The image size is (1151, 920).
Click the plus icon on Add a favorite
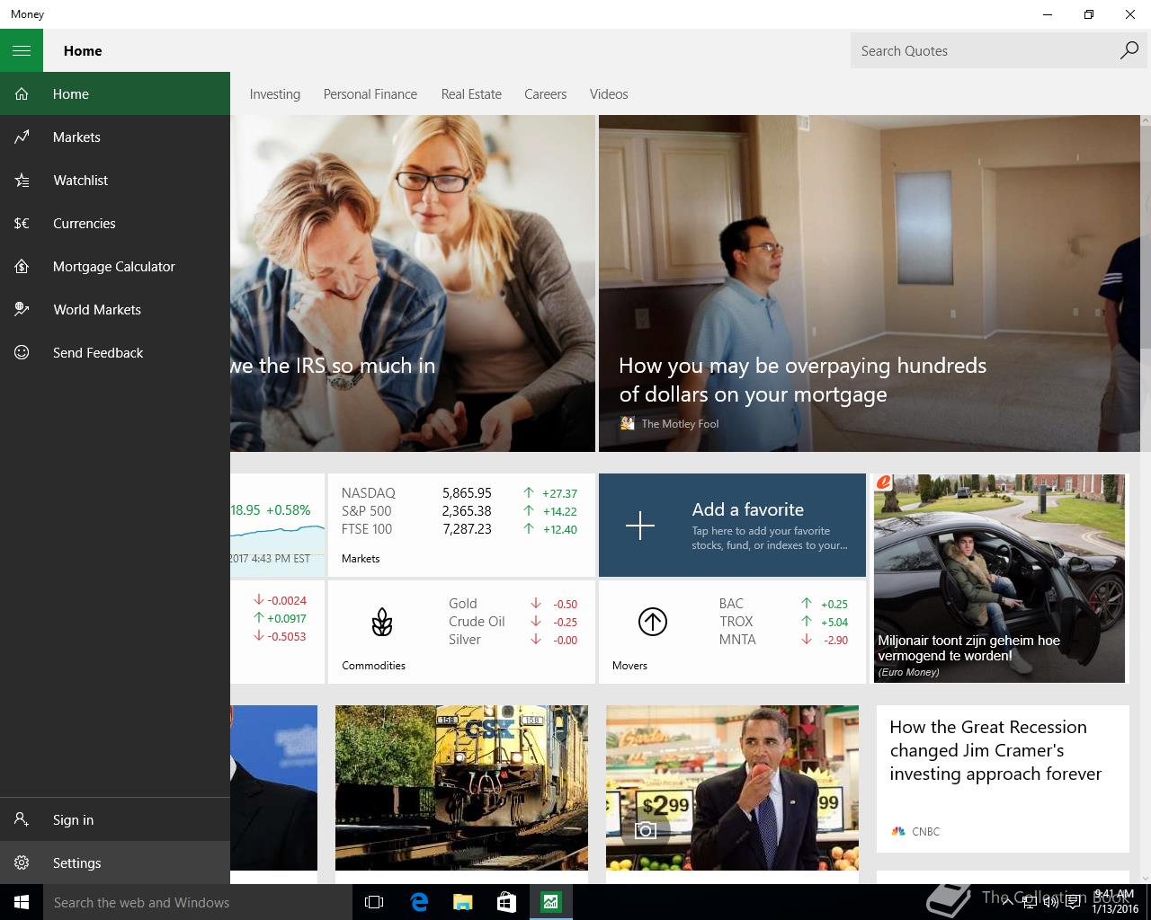(640, 525)
